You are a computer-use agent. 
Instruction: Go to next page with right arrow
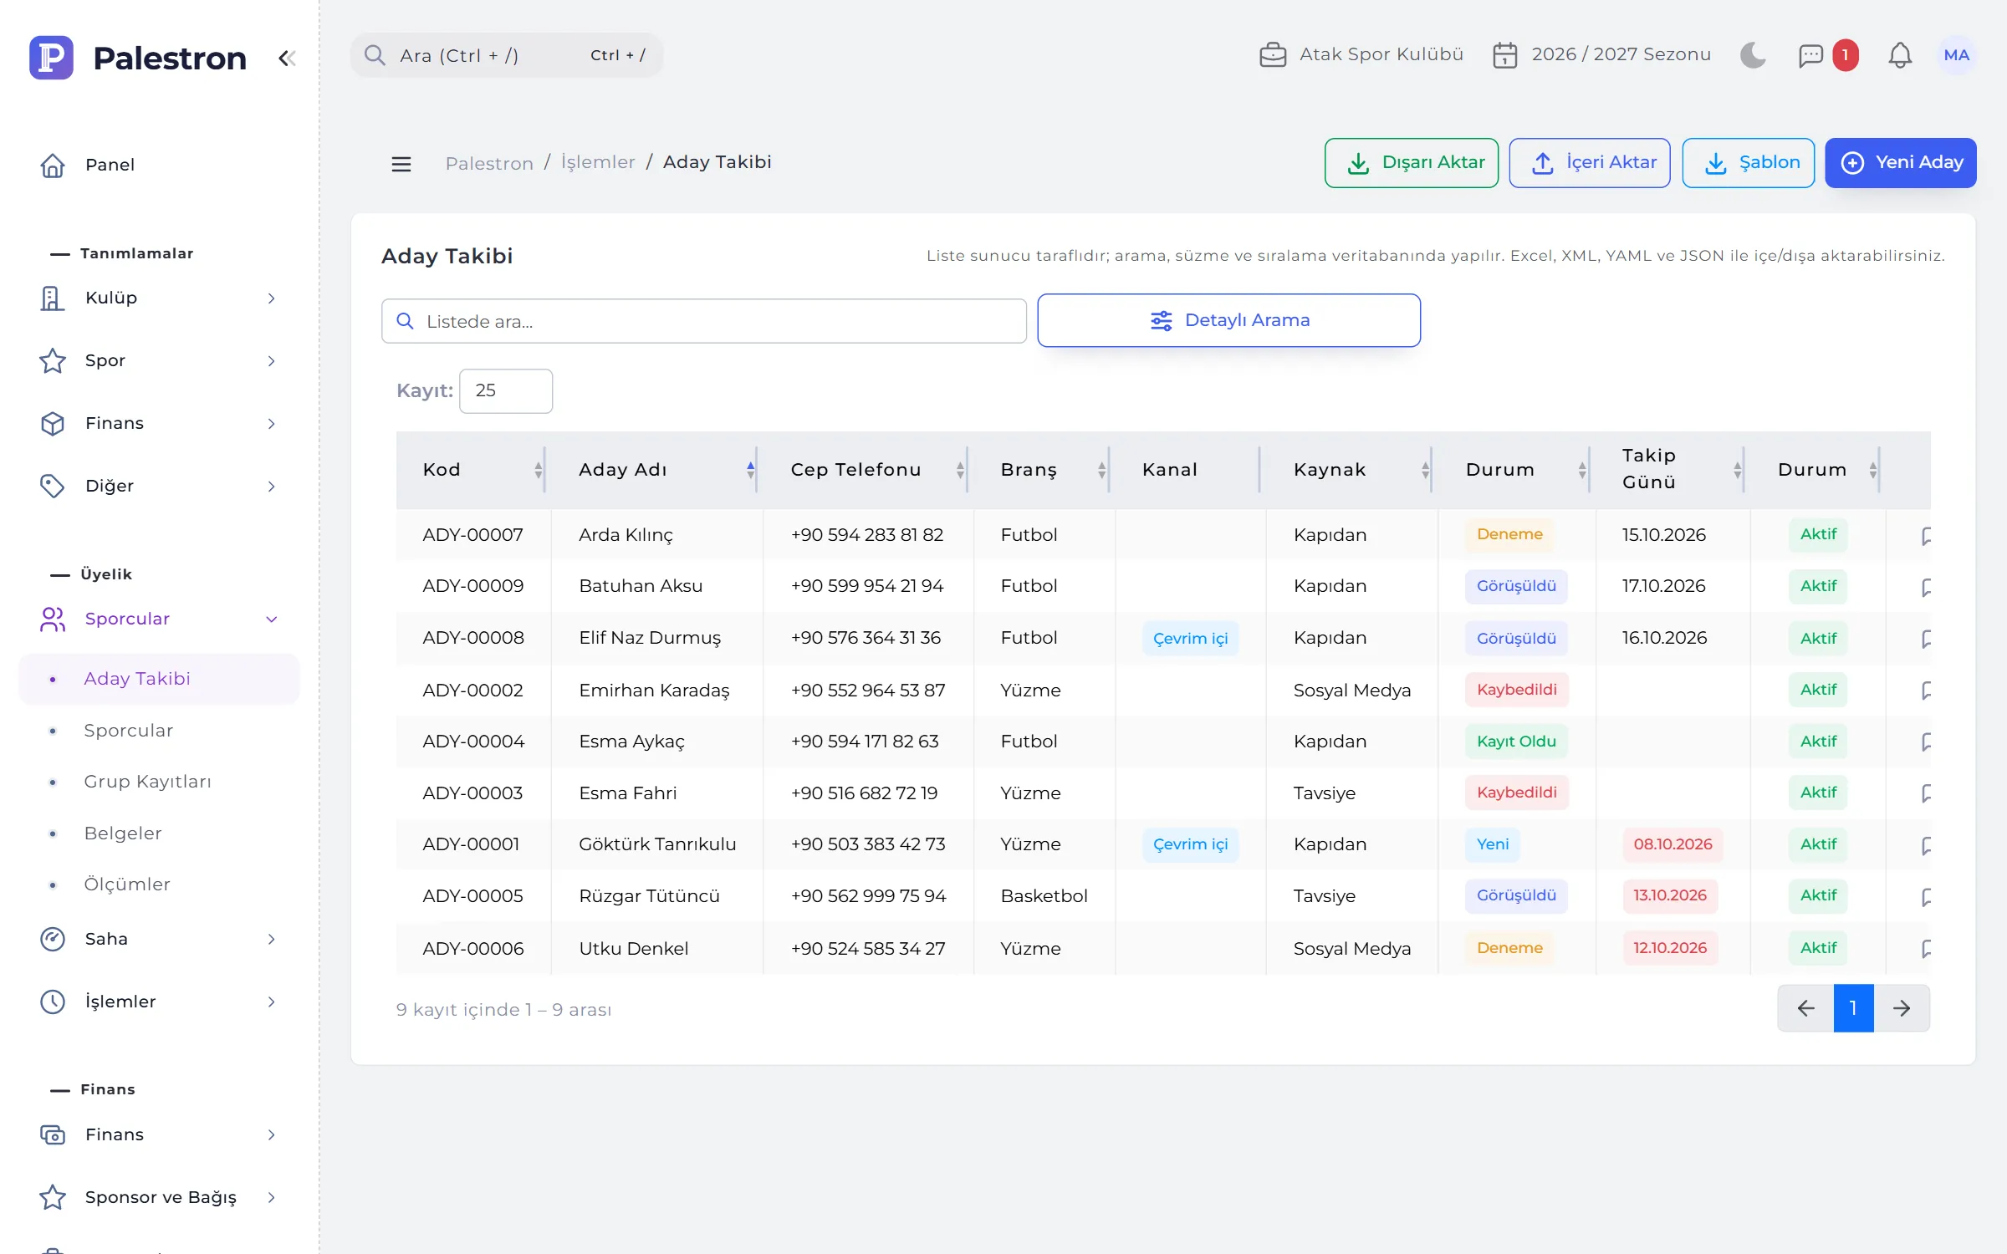[x=1902, y=1008]
